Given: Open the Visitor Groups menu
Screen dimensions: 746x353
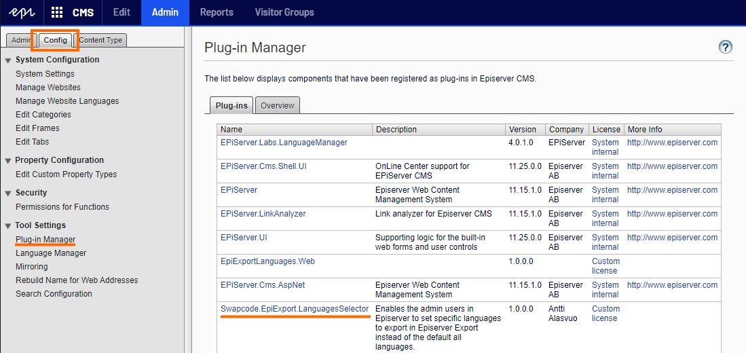Looking at the screenshot, I should 284,12.
